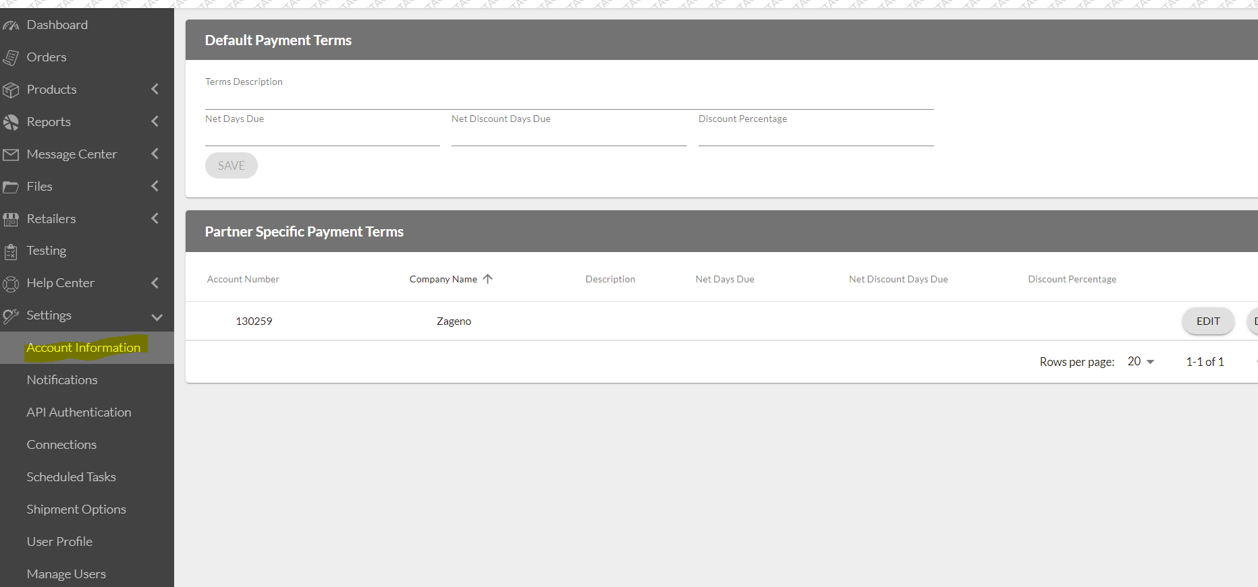Click the Reports pie chart icon

click(x=11, y=122)
